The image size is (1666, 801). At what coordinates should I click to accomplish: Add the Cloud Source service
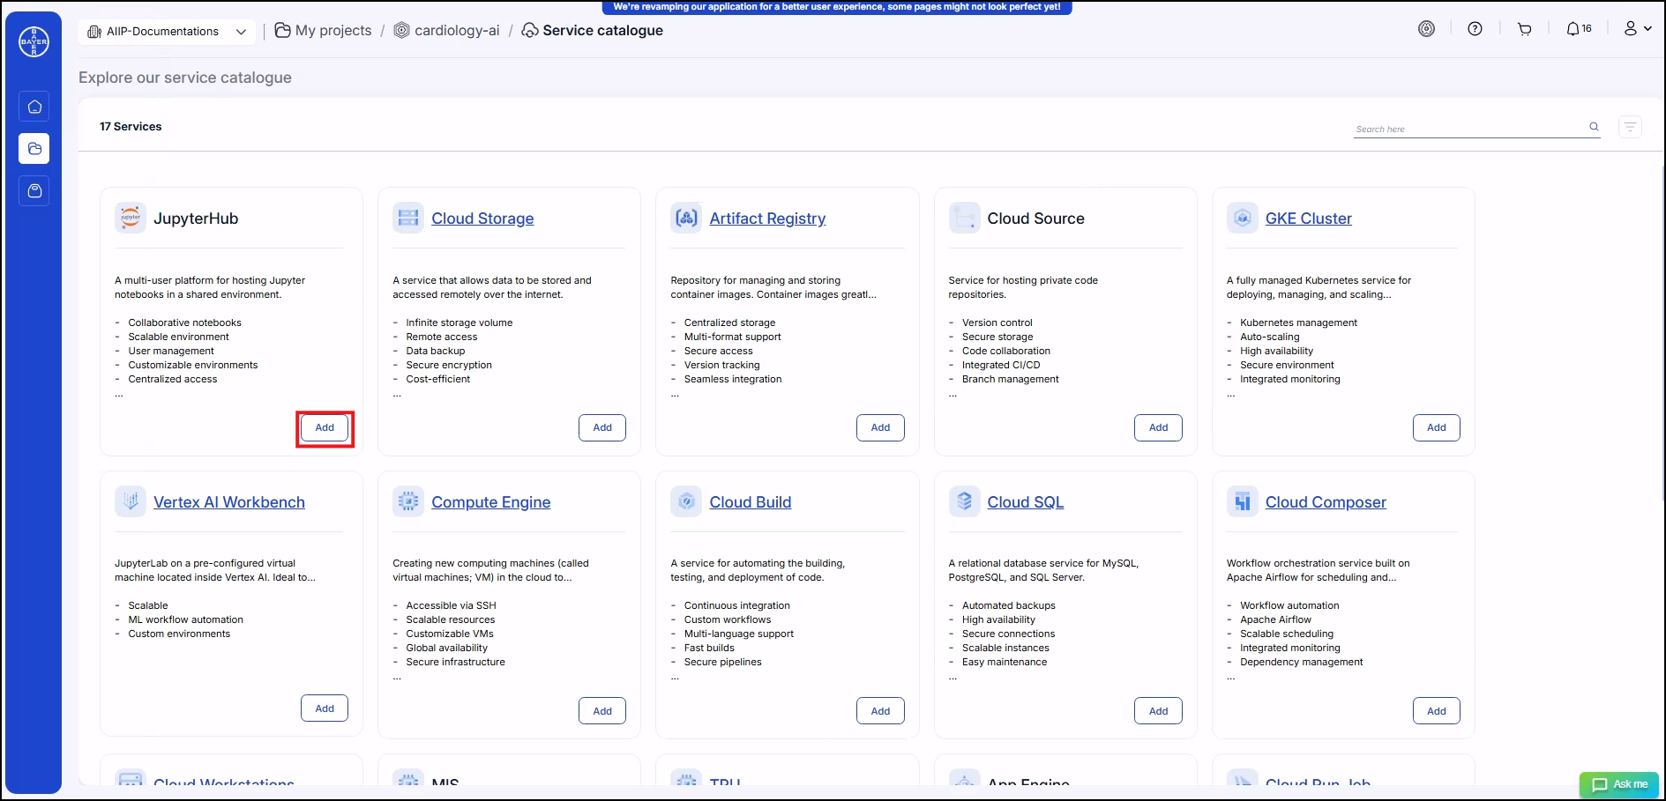[1158, 428]
